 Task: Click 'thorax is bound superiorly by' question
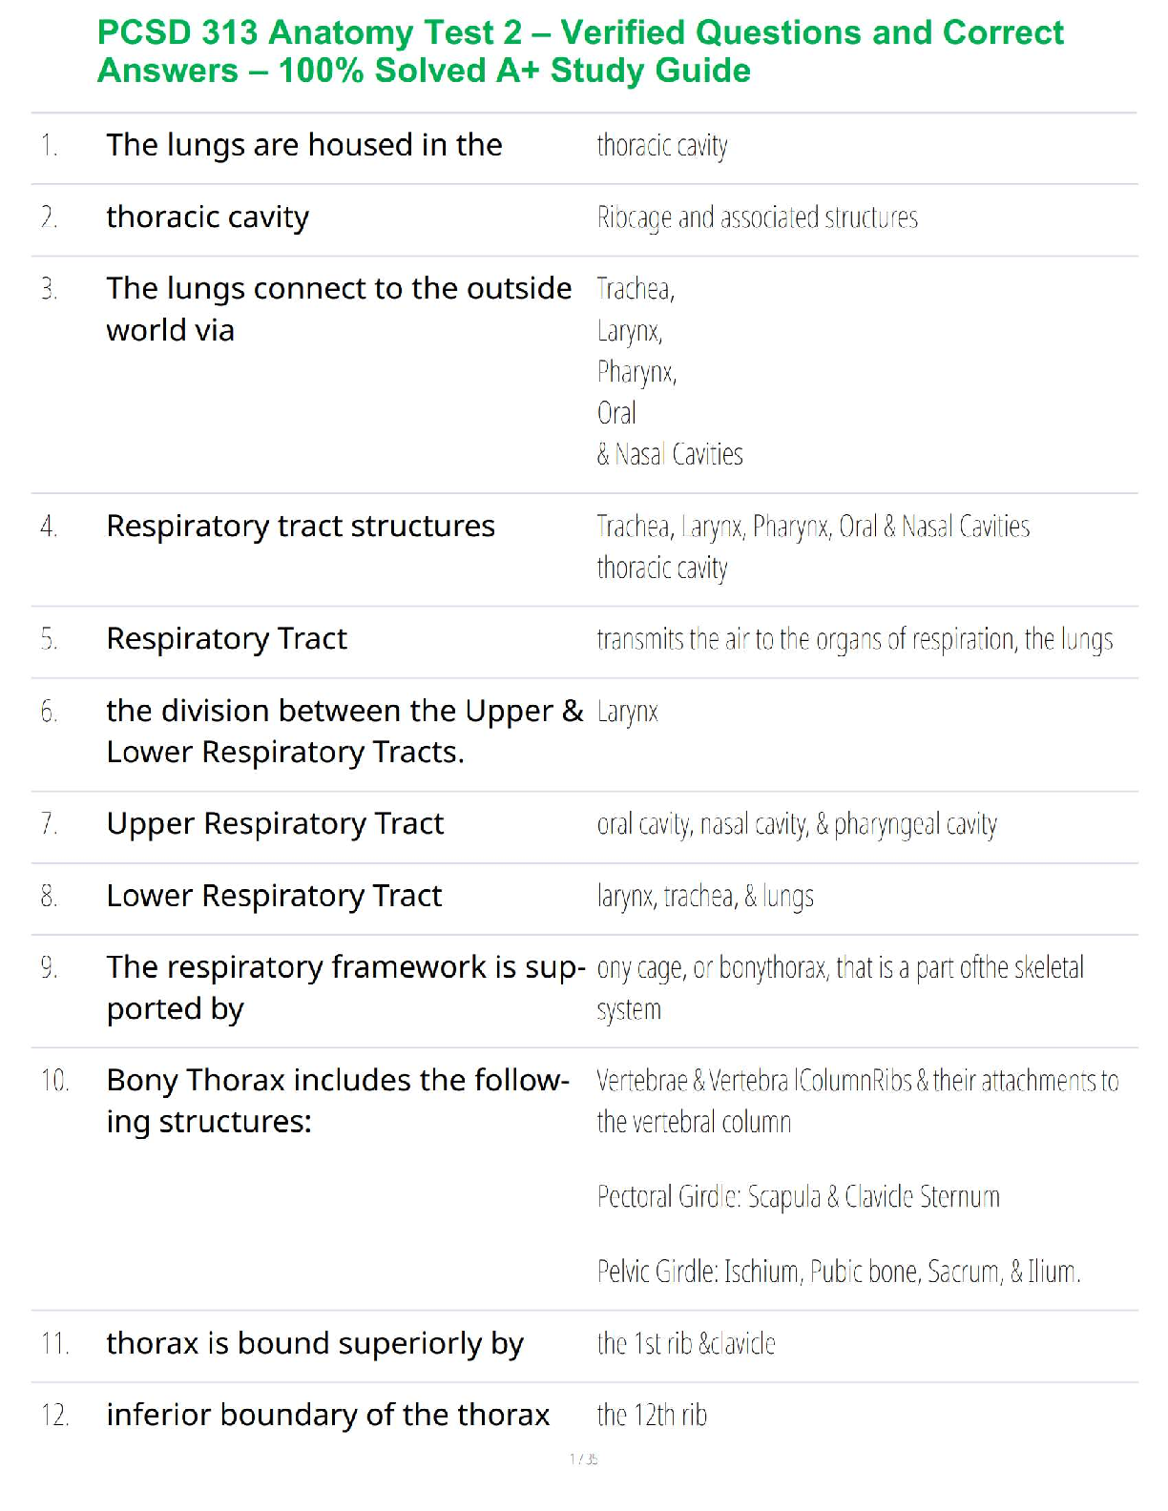(315, 1344)
